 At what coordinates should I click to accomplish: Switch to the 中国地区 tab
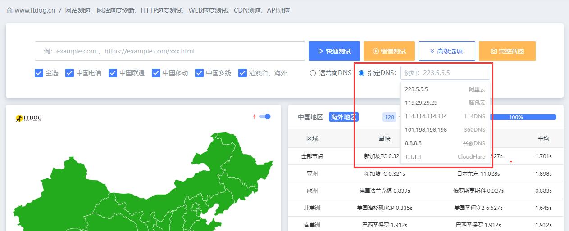310,117
